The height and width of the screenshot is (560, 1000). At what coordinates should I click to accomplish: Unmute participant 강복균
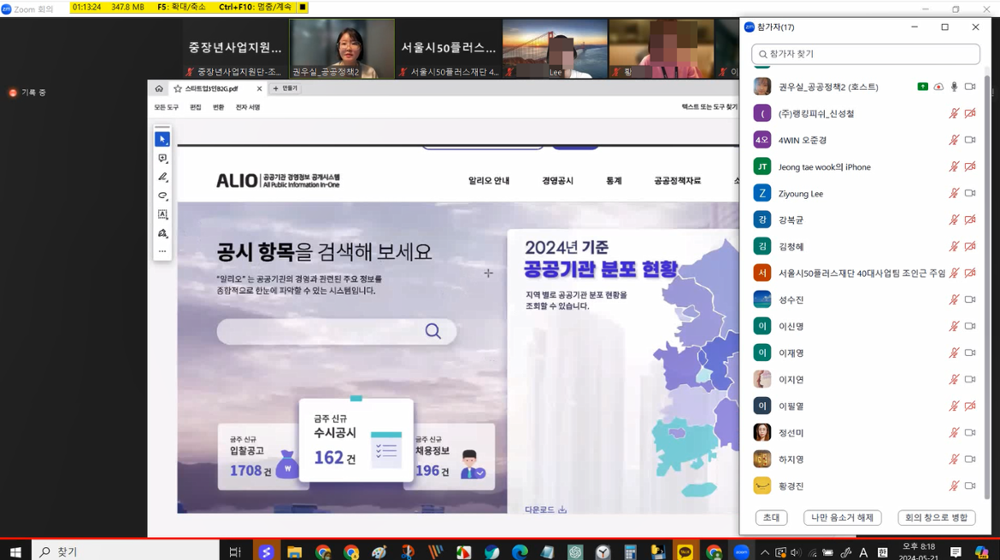click(954, 219)
